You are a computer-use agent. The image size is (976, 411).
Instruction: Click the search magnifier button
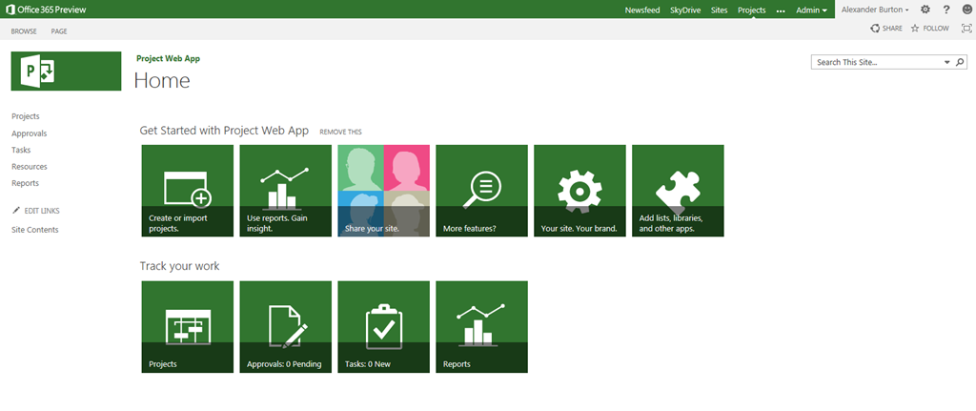(960, 62)
